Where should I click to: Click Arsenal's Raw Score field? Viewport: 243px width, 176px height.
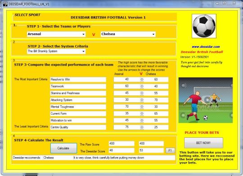tap(121, 144)
